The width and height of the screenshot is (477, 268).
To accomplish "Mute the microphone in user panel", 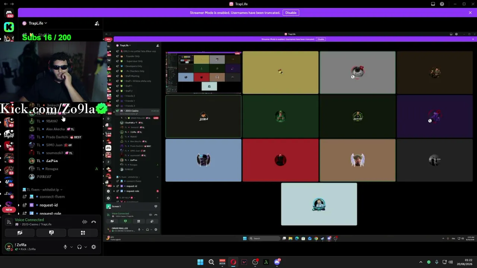I will tap(65, 247).
